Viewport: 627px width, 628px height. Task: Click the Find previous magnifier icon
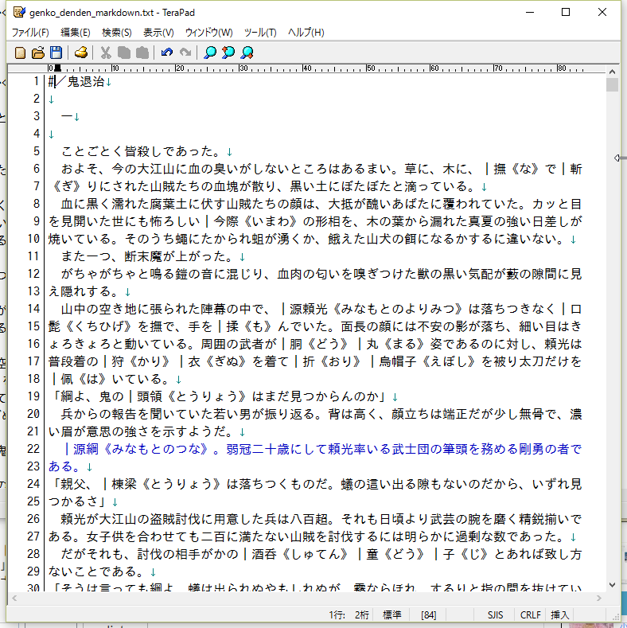click(228, 53)
